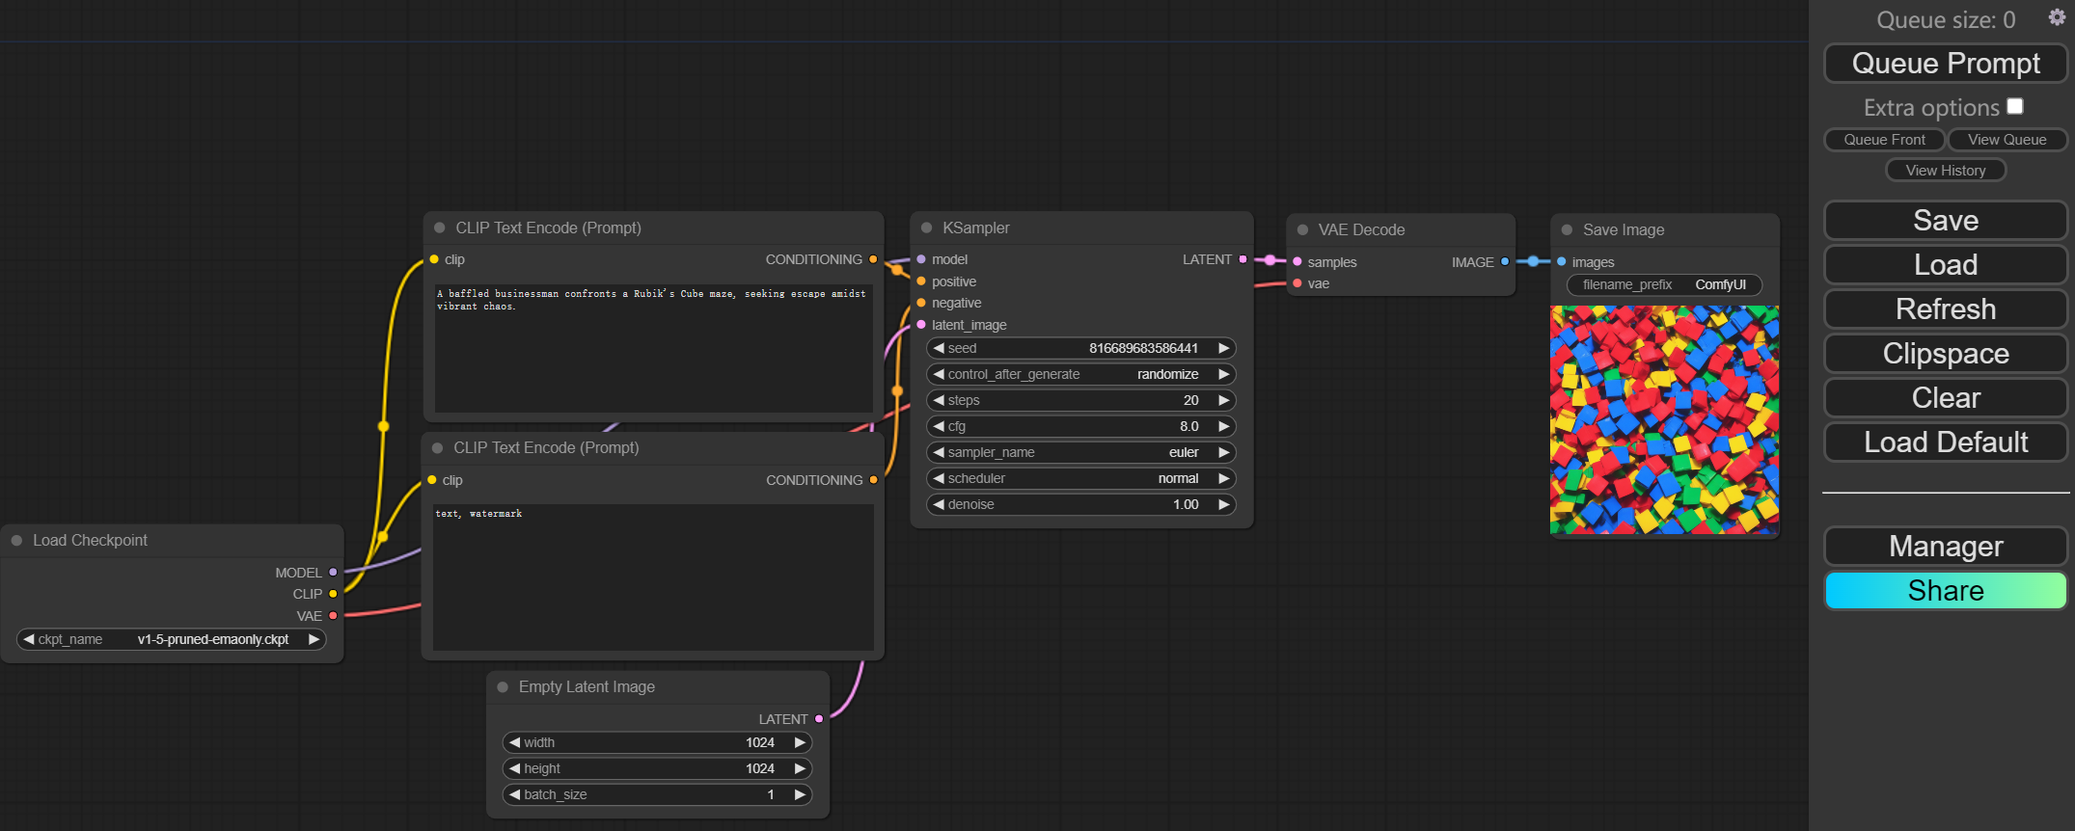Open the settings gear icon

click(2057, 17)
